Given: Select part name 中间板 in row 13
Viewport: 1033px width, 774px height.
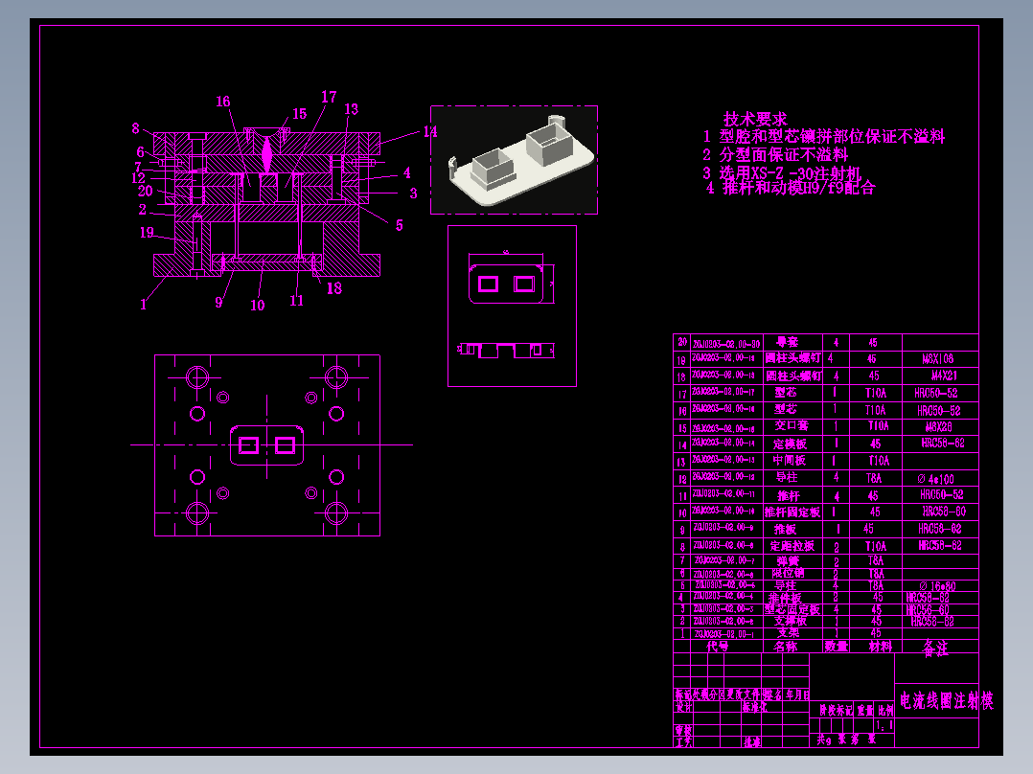Looking at the screenshot, I should (789, 460).
